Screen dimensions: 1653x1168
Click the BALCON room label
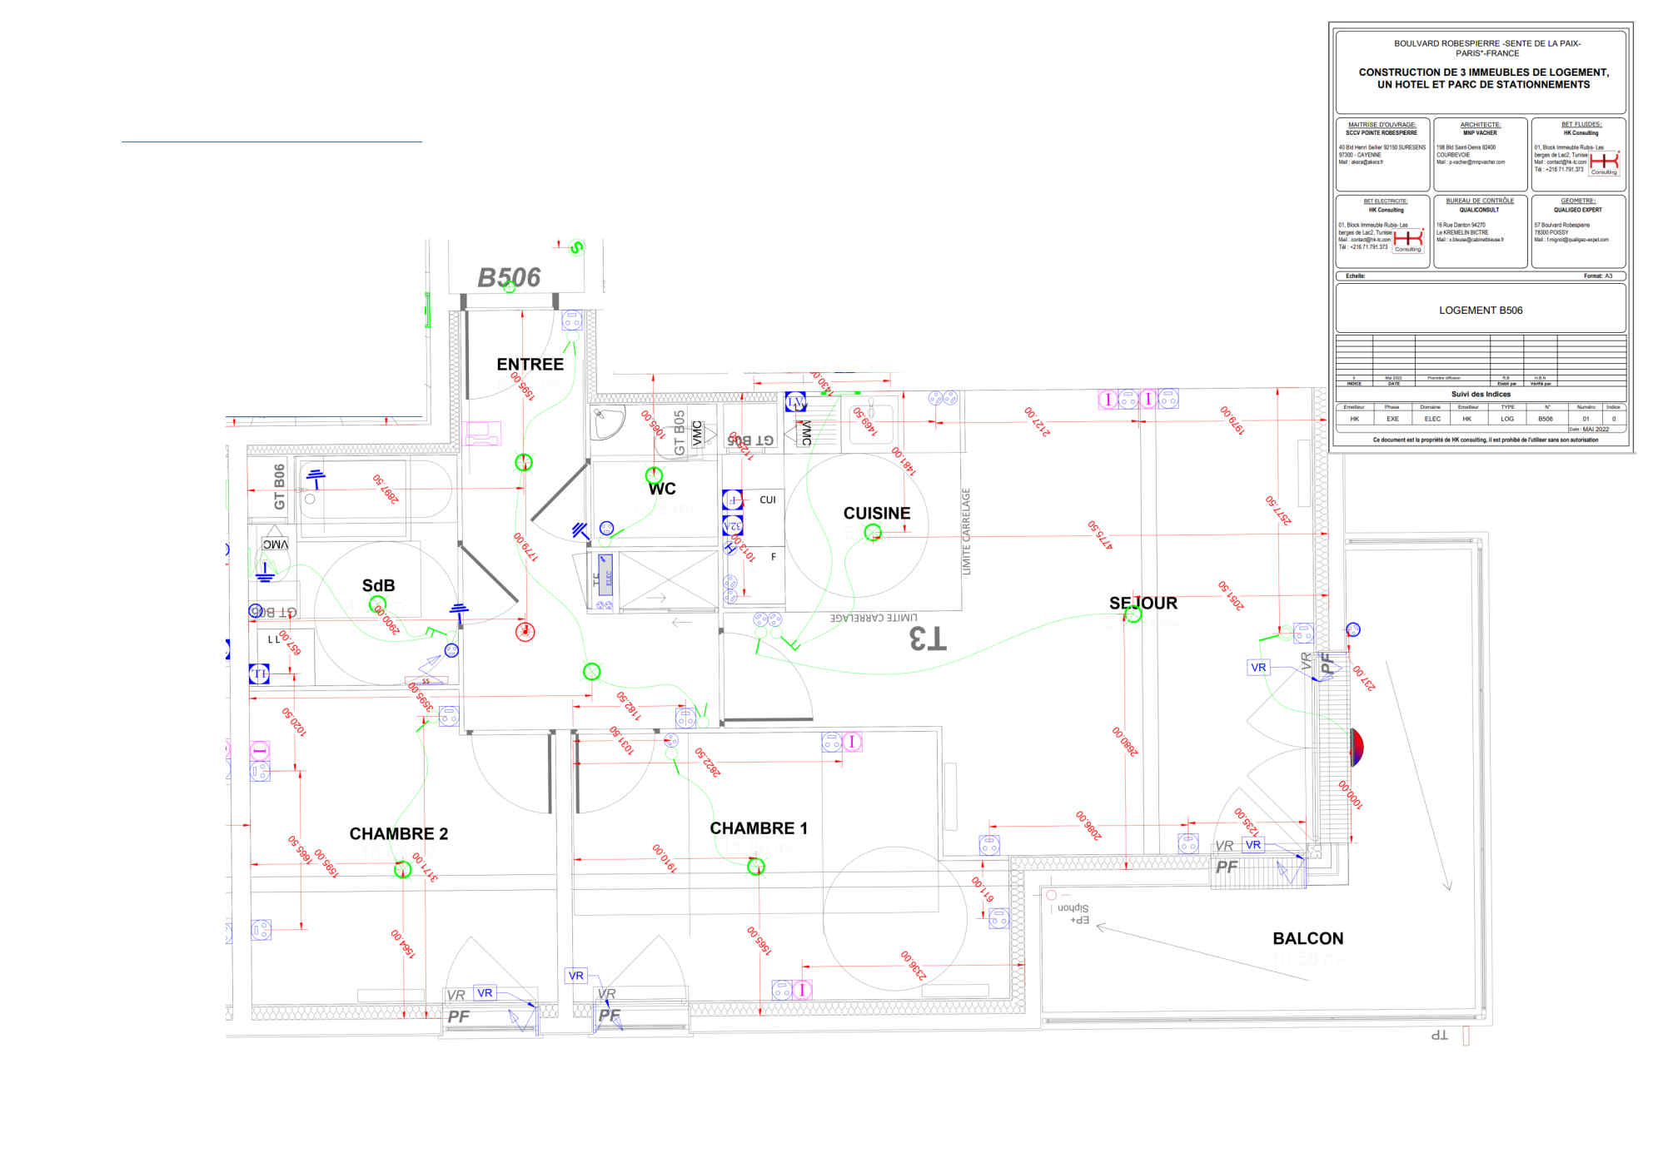1307,938
